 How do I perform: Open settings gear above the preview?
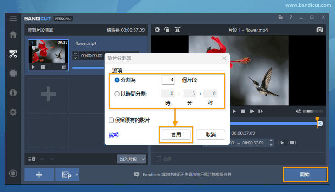click(157, 30)
